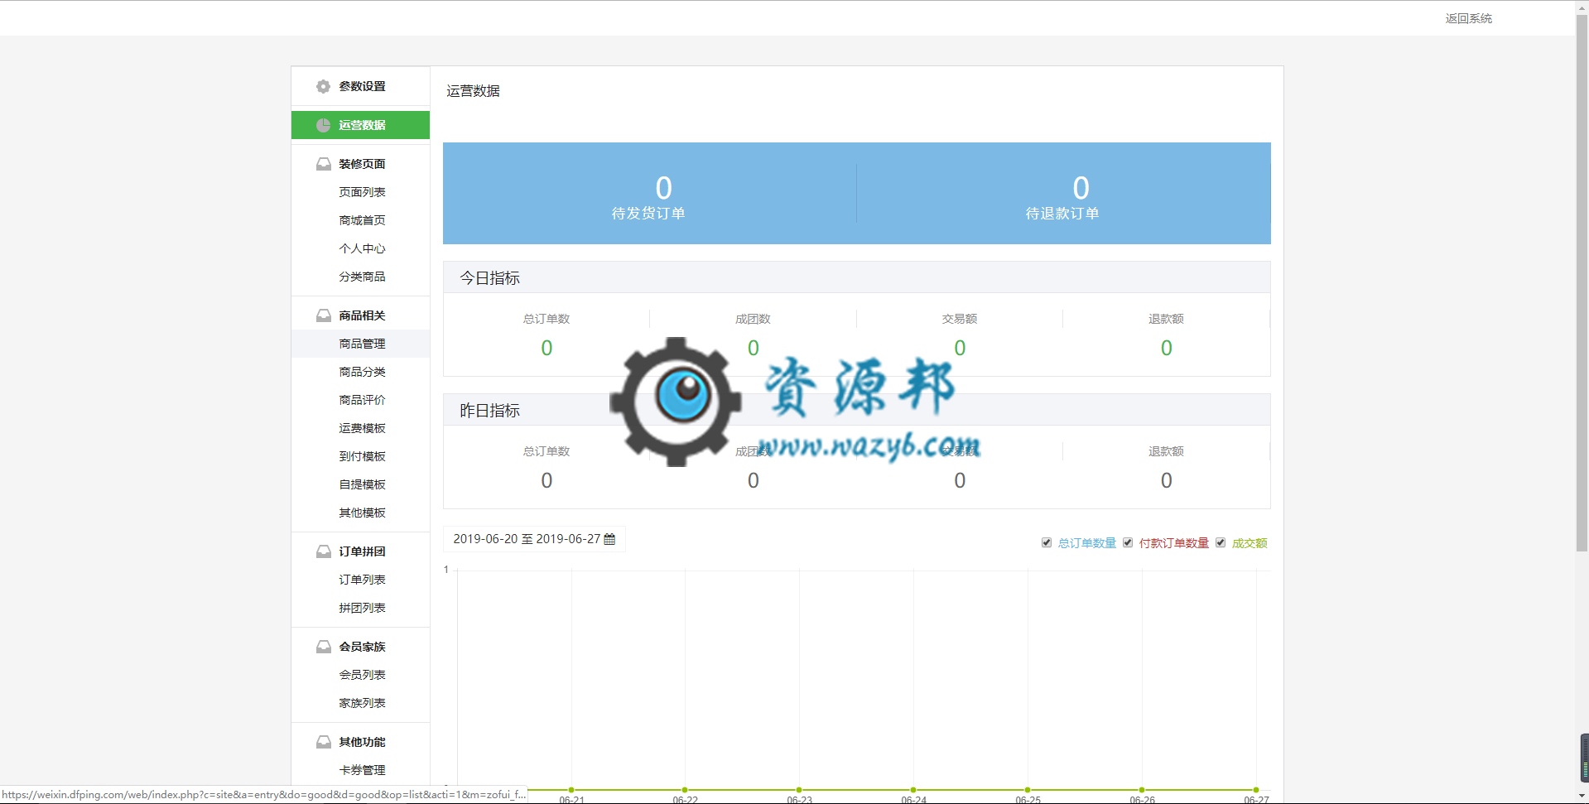The width and height of the screenshot is (1589, 804).
Task: Open 到付模板 sidebar link
Action: (362, 456)
